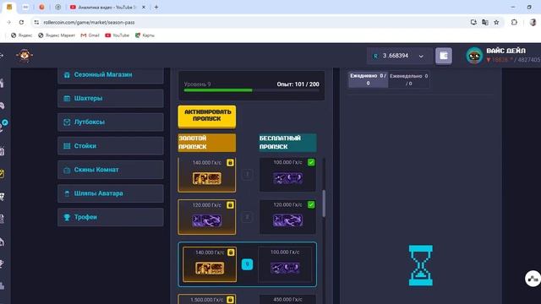Open gold 120.000 Гх/с reward card image

(x=207, y=220)
